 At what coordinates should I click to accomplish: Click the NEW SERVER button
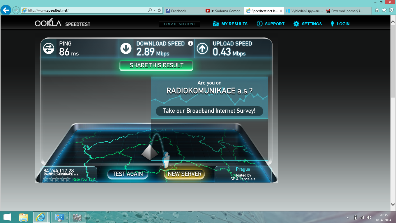pyautogui.click(x=185, y=174)
